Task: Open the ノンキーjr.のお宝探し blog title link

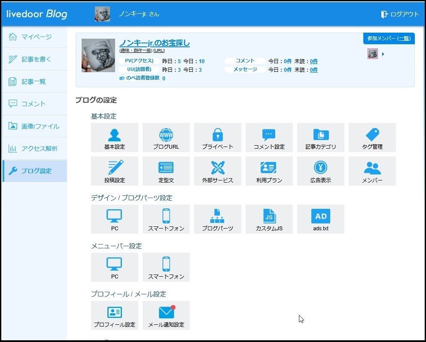Action: click(x=155, y=43)
